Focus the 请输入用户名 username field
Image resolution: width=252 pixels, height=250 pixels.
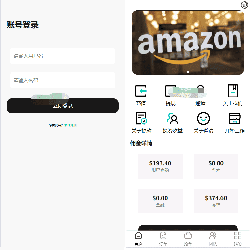63,56
